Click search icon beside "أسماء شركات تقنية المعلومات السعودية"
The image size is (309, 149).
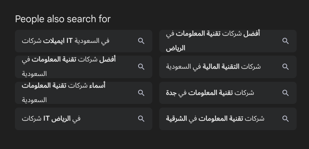click(141, 93)
